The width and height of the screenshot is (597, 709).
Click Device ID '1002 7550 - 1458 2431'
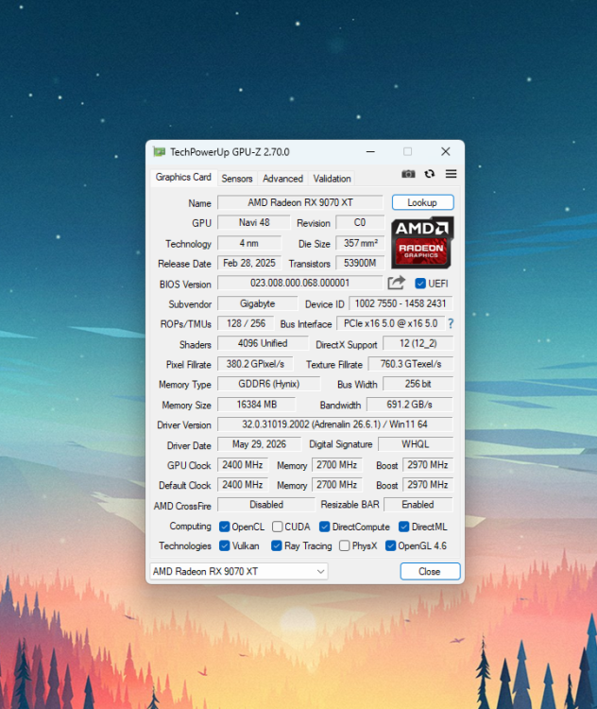(401, 303)
